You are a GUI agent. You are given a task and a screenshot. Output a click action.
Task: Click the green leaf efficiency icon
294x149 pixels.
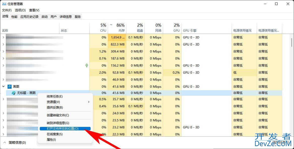coord(87,65)
